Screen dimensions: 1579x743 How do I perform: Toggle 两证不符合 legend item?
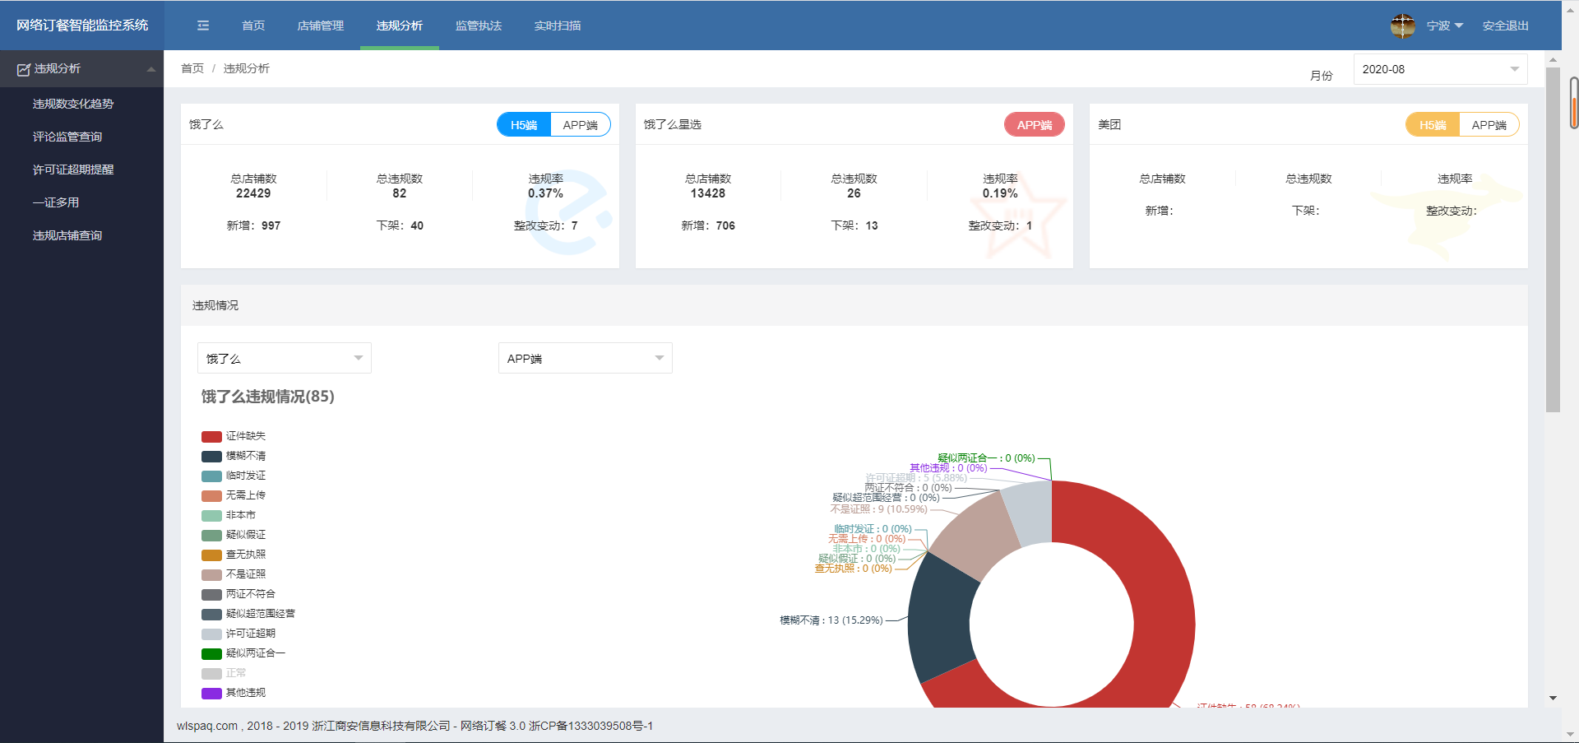[238, 594]
